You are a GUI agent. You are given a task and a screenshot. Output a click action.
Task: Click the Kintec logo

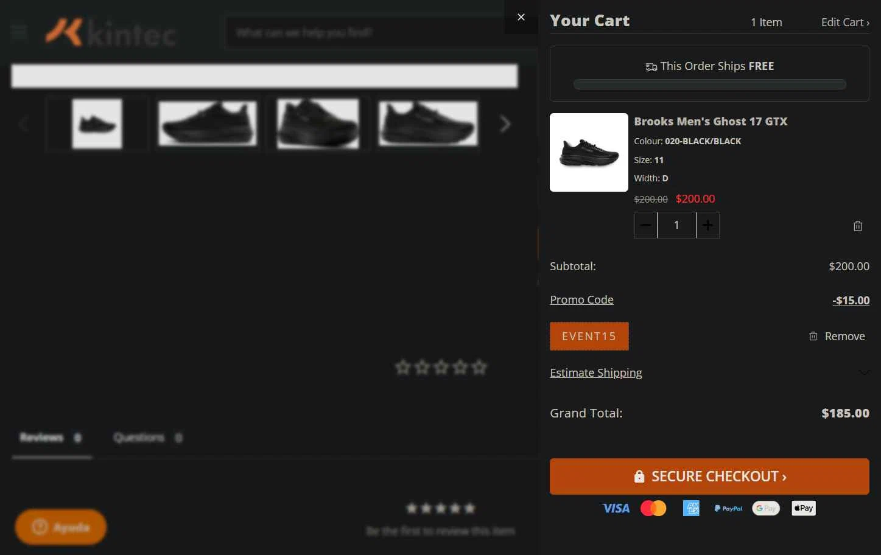[111, 32]
